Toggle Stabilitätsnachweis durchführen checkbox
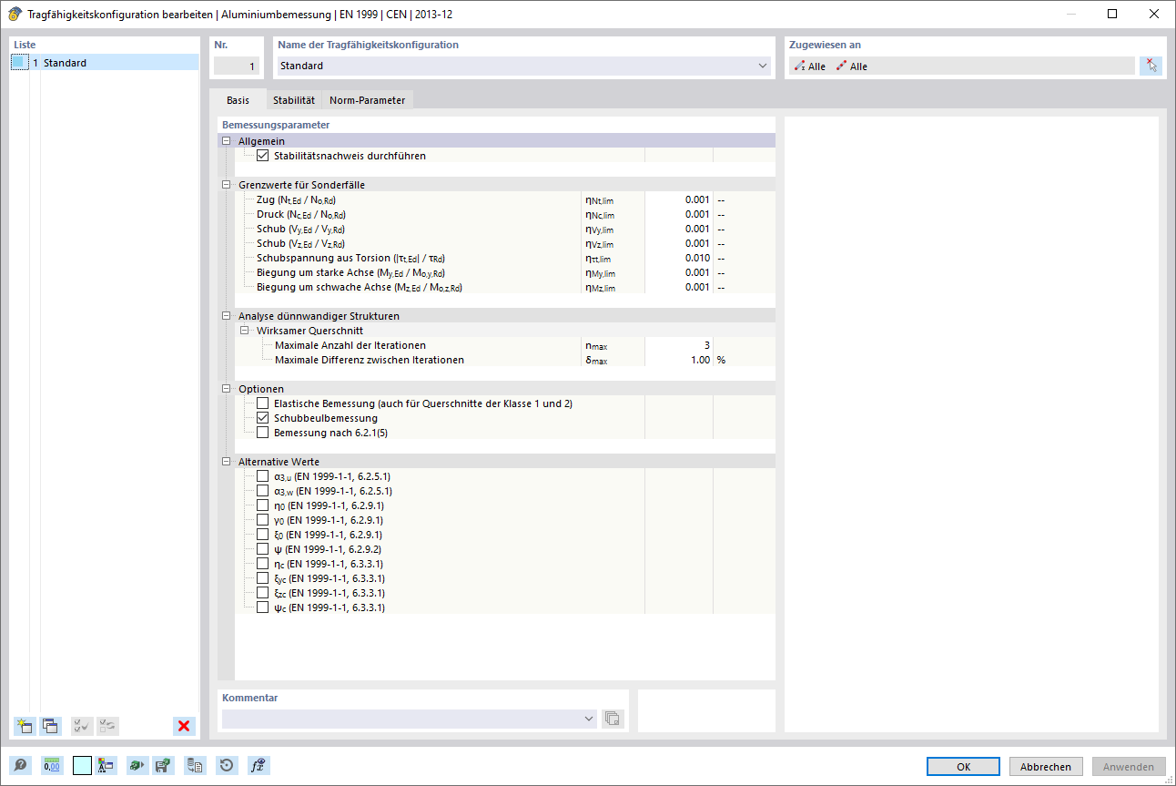The height and width of the screenshot is (786, 1176). 263,156
